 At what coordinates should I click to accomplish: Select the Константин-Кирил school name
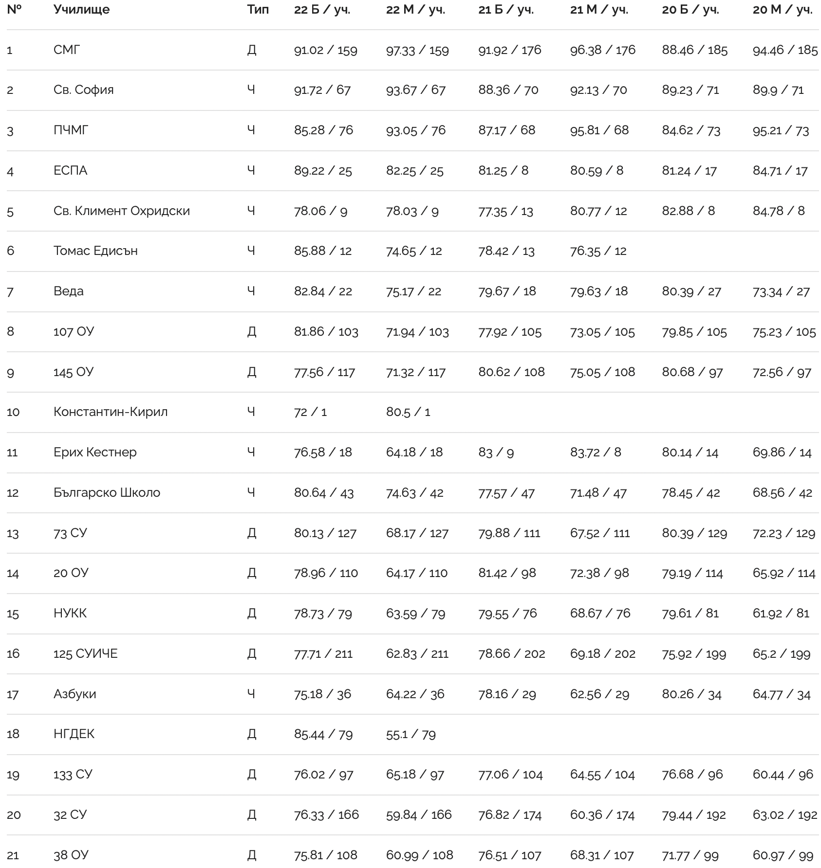point(111,412)
